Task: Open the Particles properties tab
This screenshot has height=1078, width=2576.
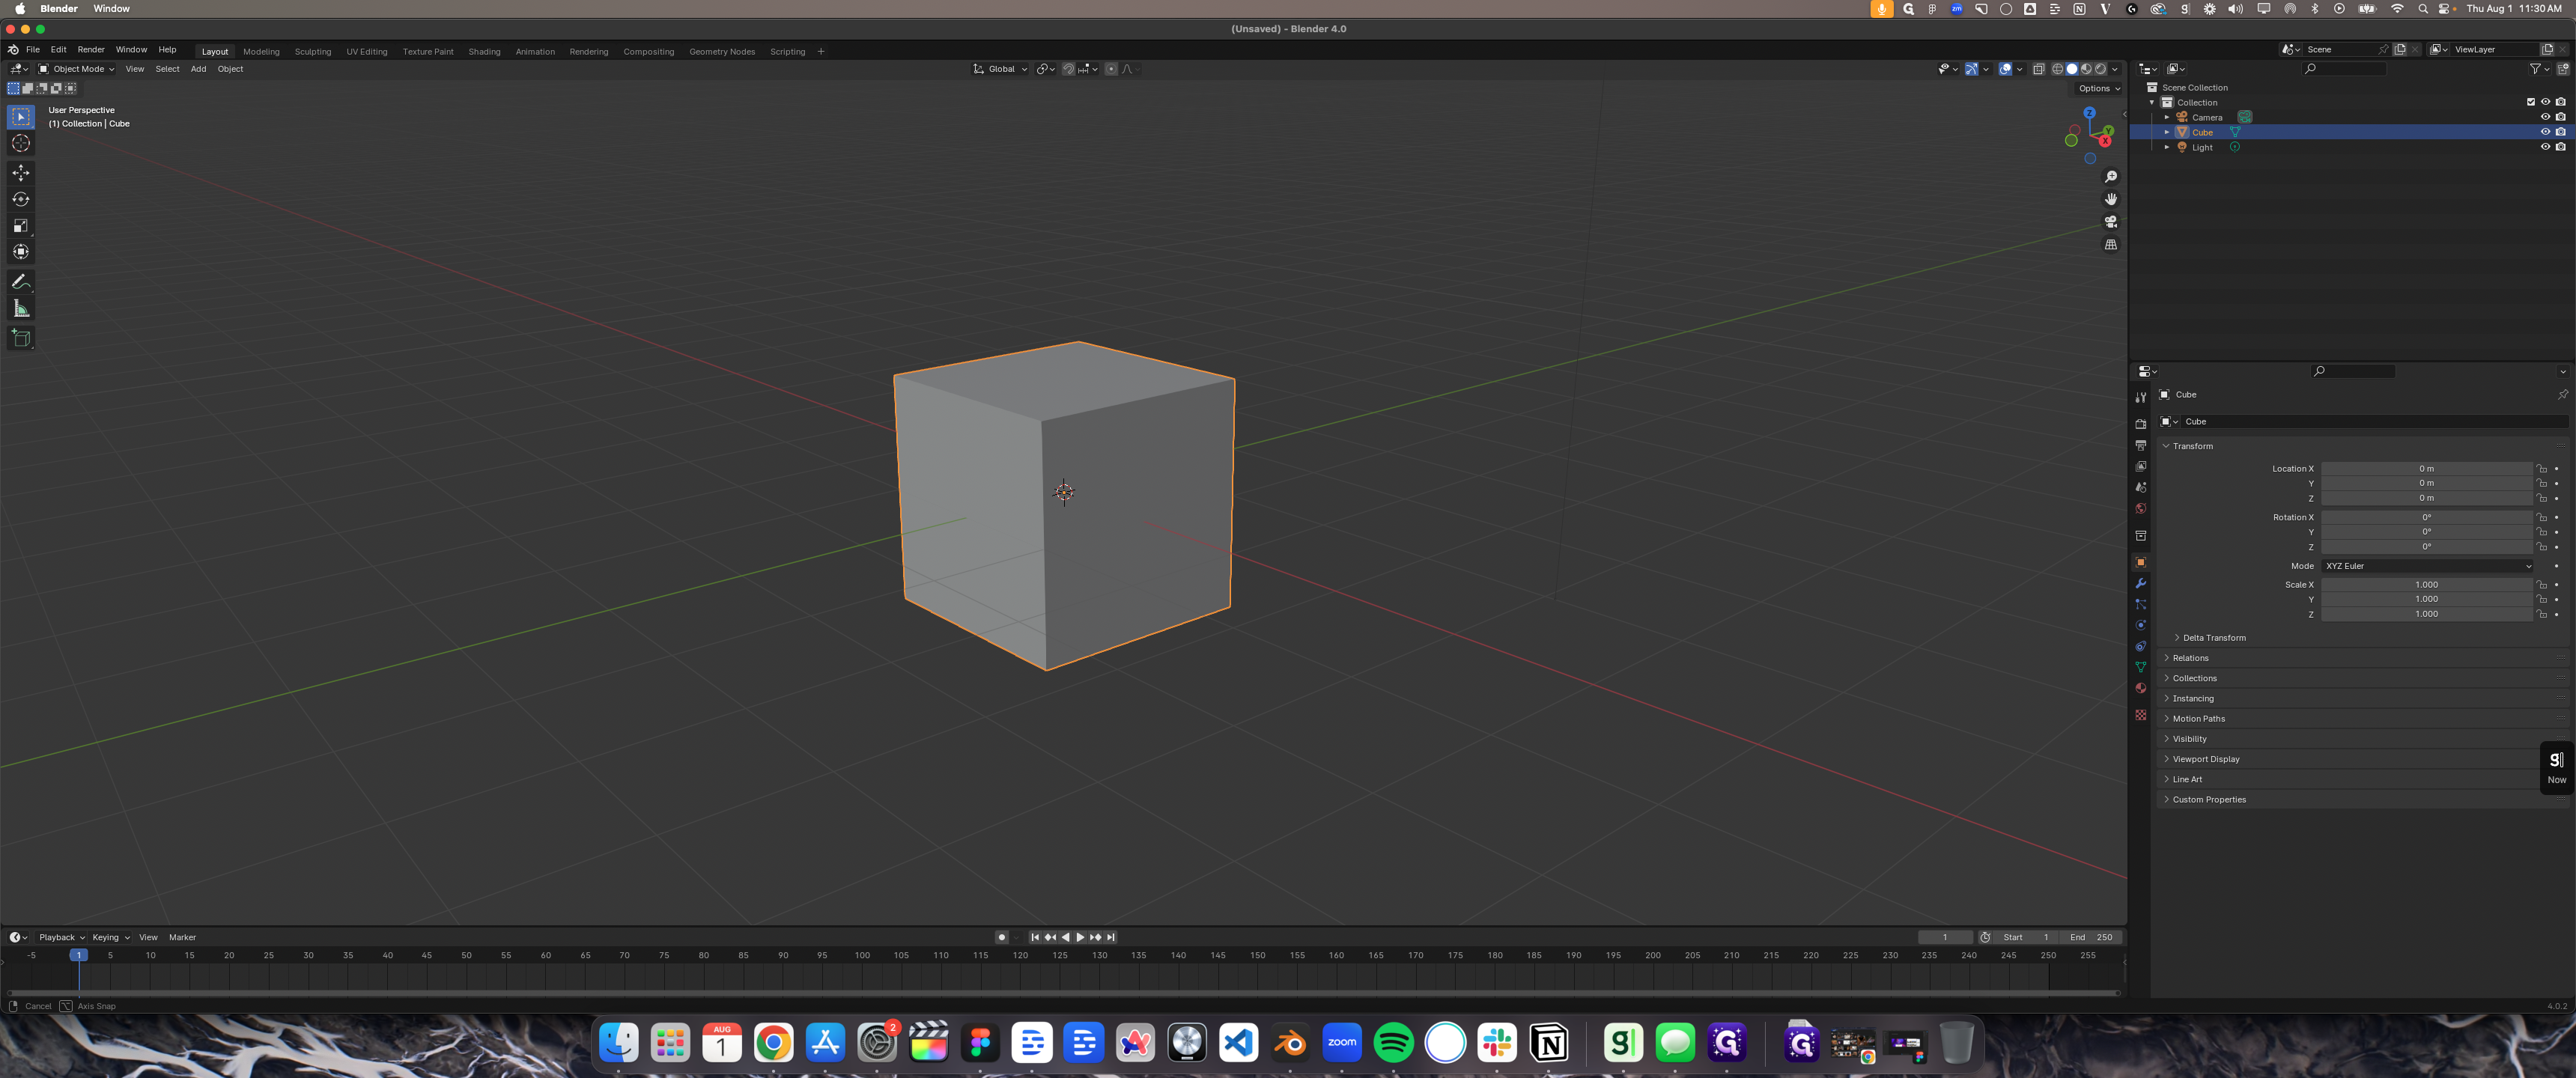Action: 2141,604
